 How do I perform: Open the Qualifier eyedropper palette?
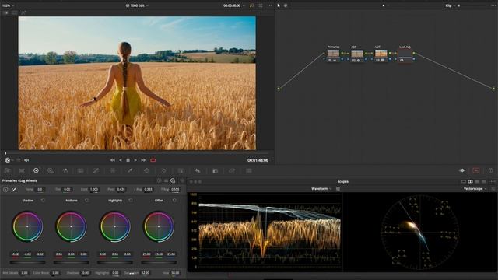pos(130,171)
